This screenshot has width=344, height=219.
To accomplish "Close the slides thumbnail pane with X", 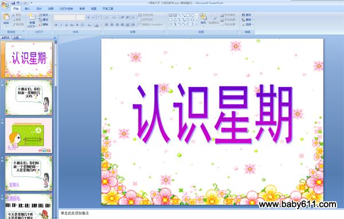I will [x=54, y=38].
